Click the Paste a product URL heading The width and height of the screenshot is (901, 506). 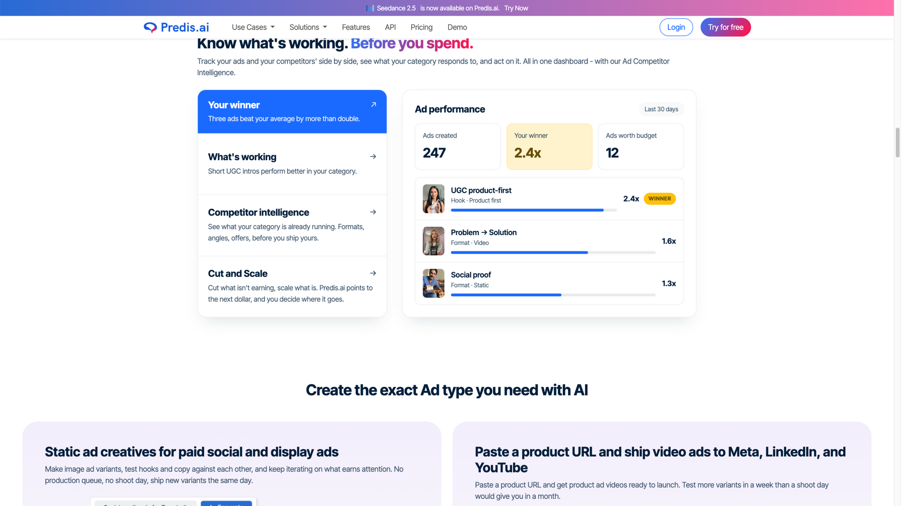(x=660, y=460)
